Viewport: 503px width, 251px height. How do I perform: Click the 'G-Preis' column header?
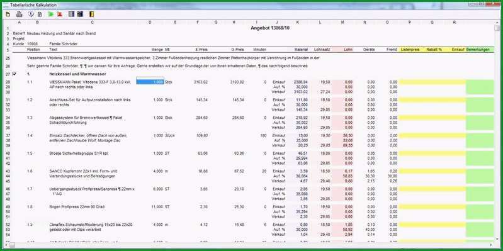pyautogui.click(x=238, y=50)
